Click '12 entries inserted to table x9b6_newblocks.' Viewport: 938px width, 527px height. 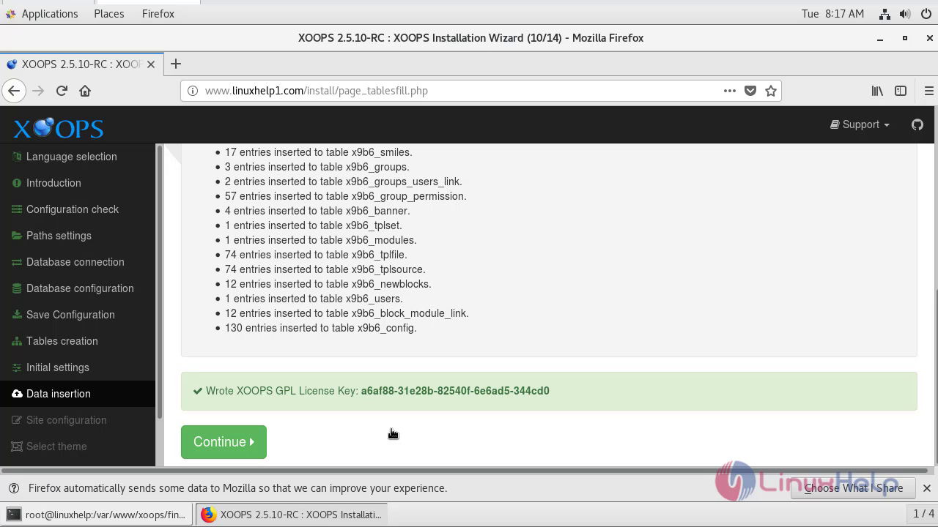tap(328, 284)
